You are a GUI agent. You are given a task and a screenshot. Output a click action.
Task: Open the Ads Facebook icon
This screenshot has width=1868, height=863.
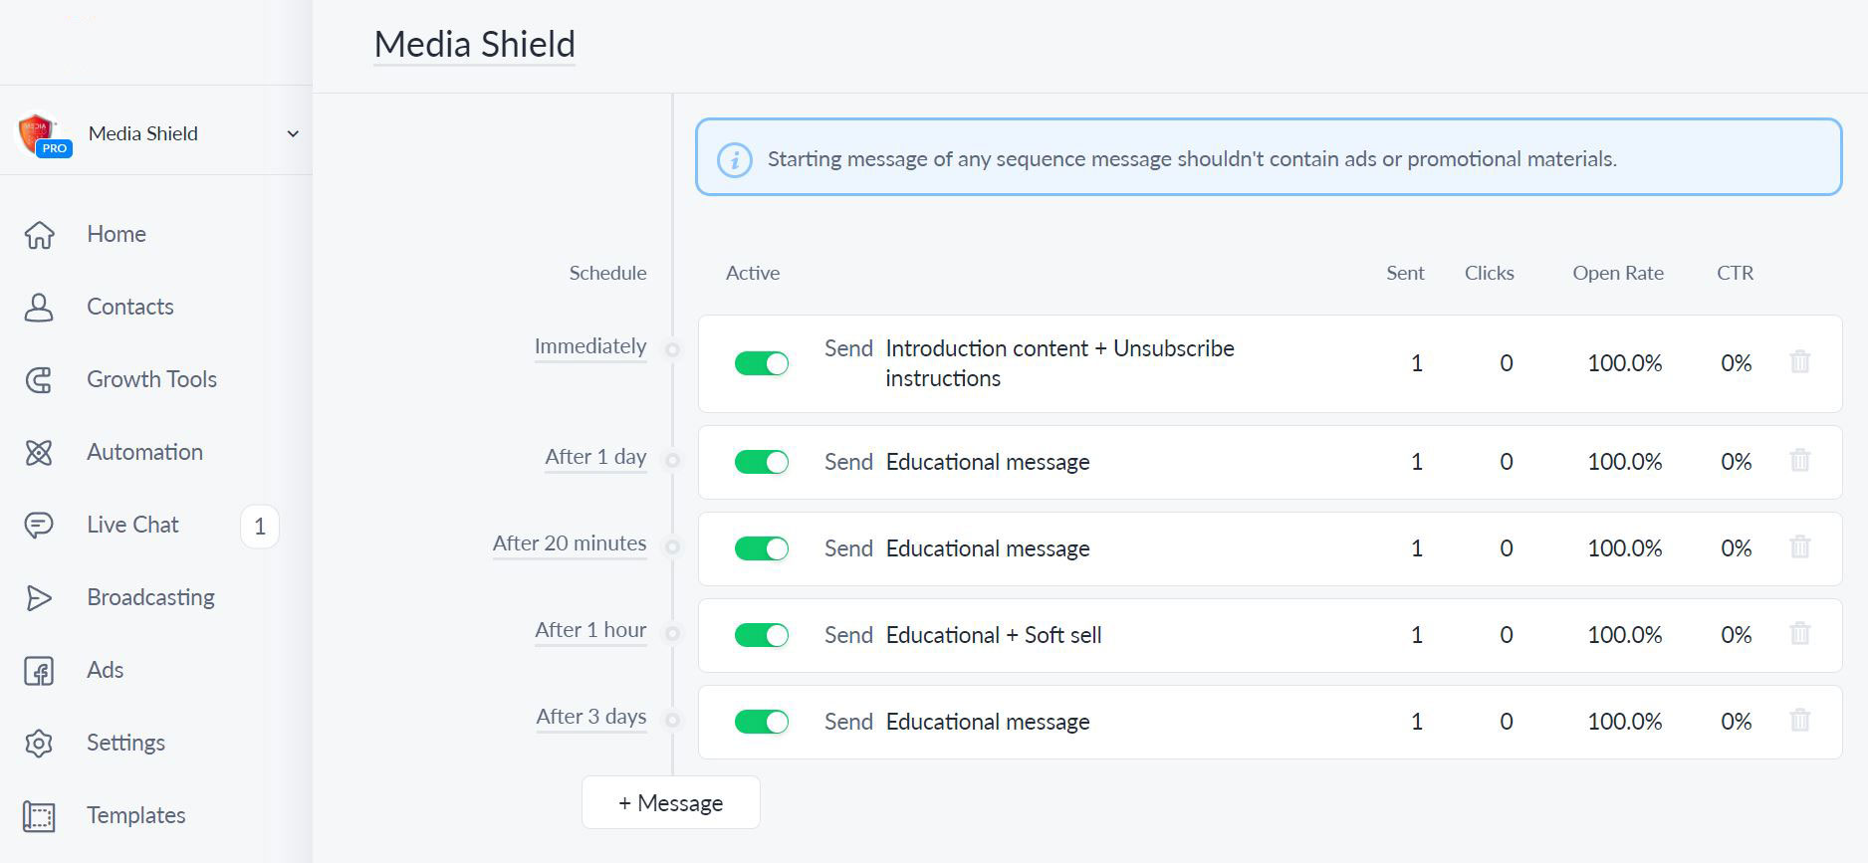39,671
